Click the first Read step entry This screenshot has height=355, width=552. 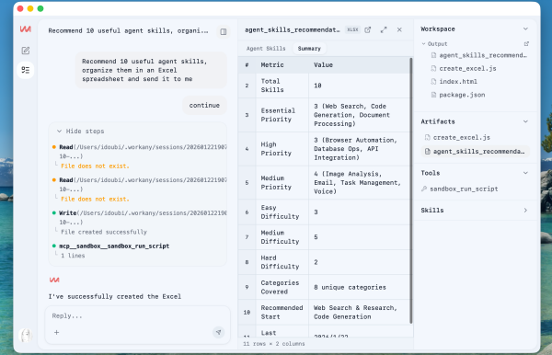coord(140,152)
